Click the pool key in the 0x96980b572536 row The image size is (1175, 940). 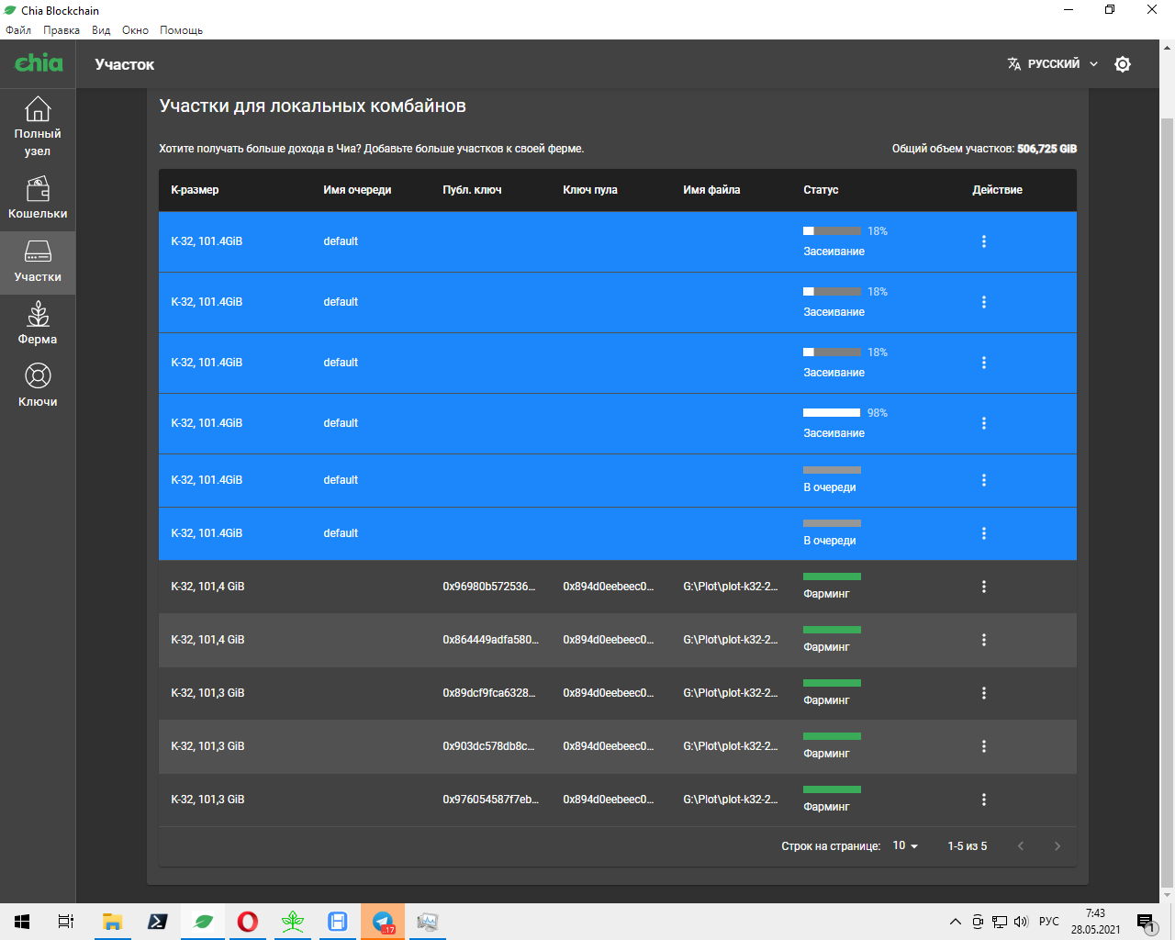click(609, 587)
